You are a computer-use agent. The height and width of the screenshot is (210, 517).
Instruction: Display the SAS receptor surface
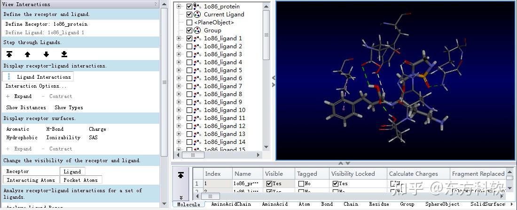[93, 137]
